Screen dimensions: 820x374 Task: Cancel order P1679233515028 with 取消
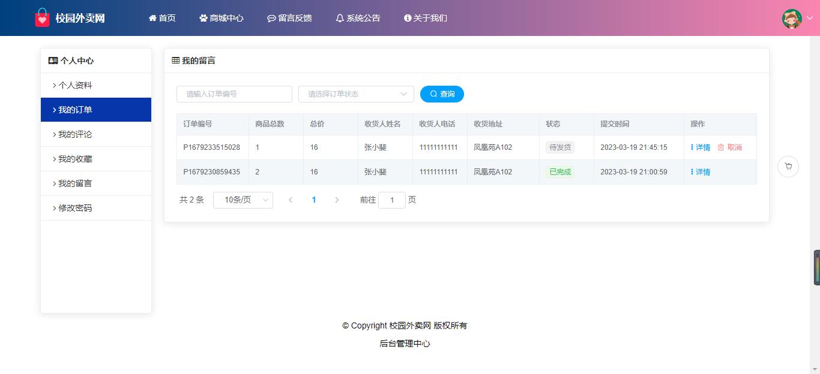point(730,147)
